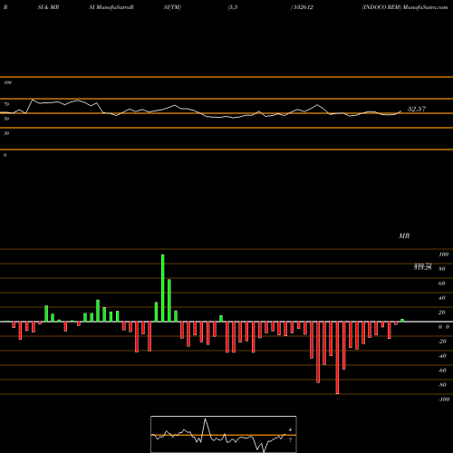This screenshot has height=453, width=453.
Task: Click the MR panel title label
Action: click(404, 236)
